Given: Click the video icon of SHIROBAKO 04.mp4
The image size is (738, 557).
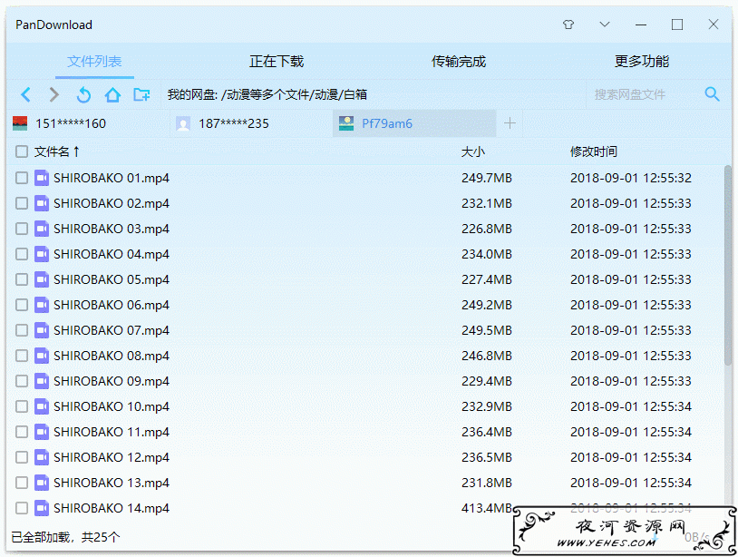Looking at the screenshot, I should [42, 254].
